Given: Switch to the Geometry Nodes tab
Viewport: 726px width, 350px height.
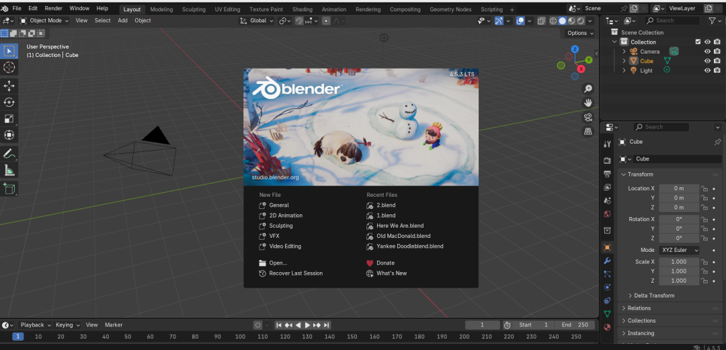Looking at the screenshot, I should (449, 9).
